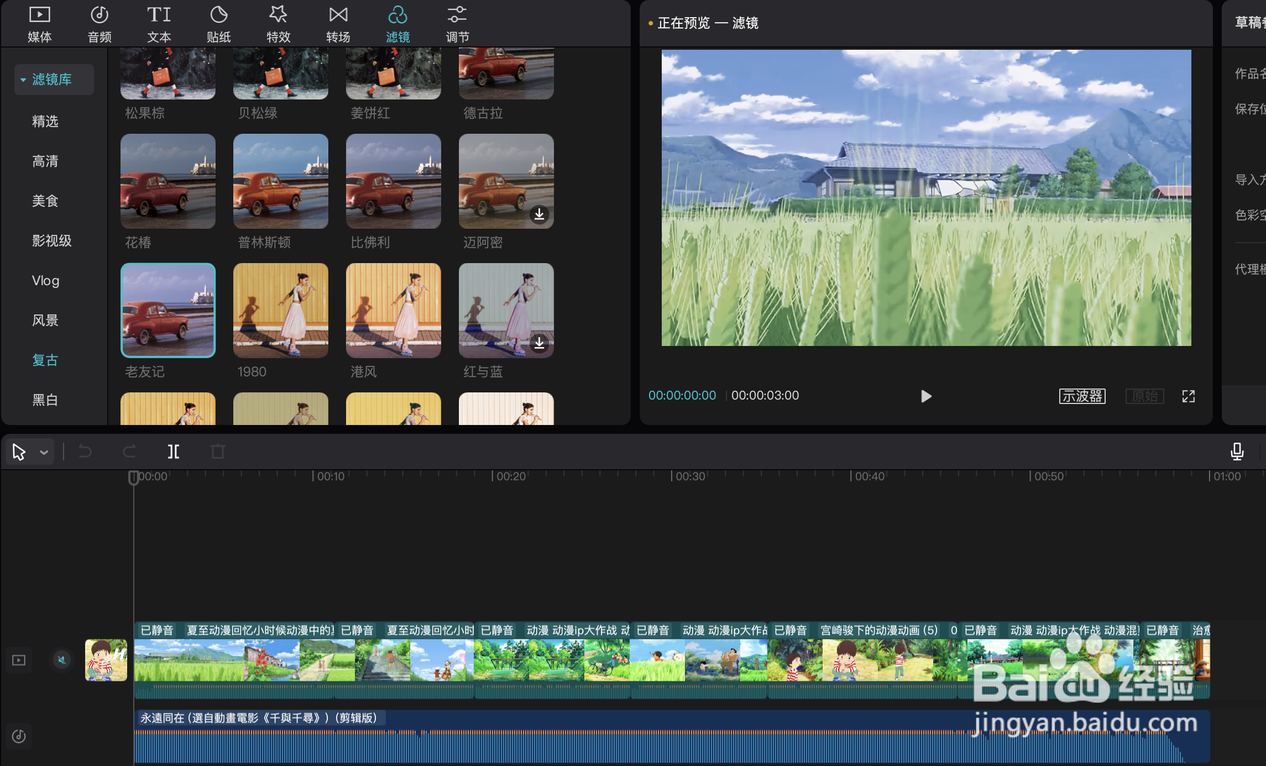The height and width of the screenshot is (766, 1266).
Task: Download the 迈阿密 filter via arrow icon
Action: tap(539, 214)
